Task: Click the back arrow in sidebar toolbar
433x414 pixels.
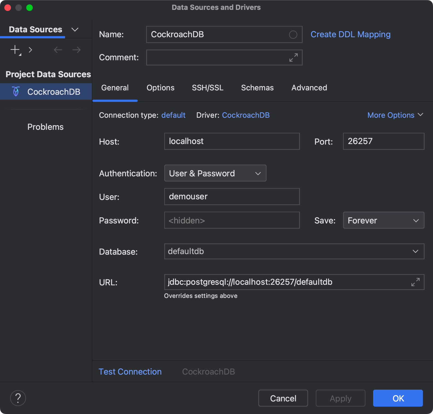Action: click(58, 50)
